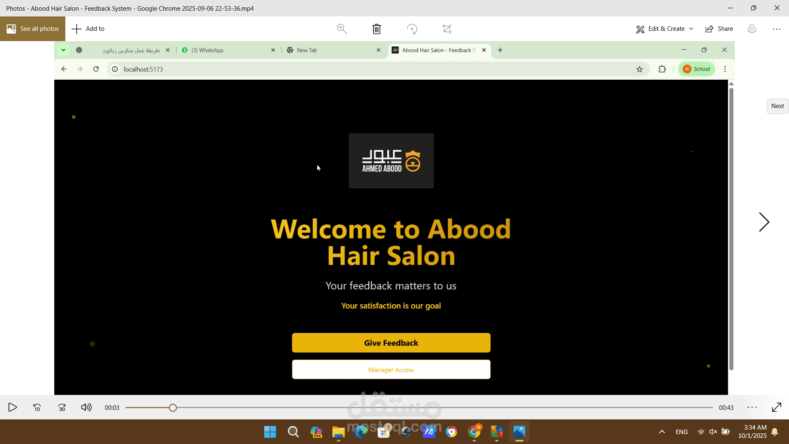Open File Explorer from taskbar
This screenshot has width=789, height=444.
coord(338,432)
